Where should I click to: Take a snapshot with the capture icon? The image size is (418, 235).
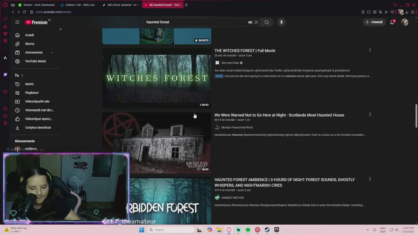(369, 12)
